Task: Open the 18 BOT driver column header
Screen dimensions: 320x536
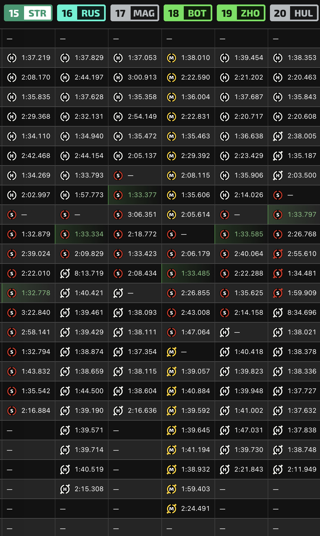Action: tap(188, 13)
